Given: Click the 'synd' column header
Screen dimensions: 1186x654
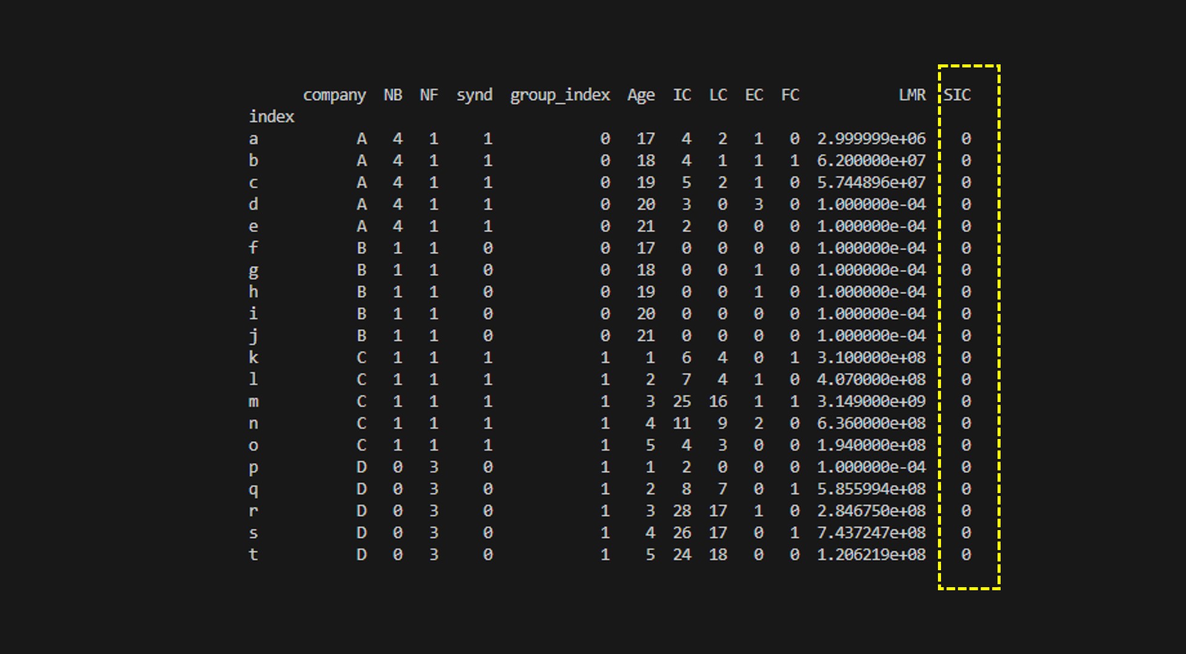Looking at the screenshot, I should (474, 95).
